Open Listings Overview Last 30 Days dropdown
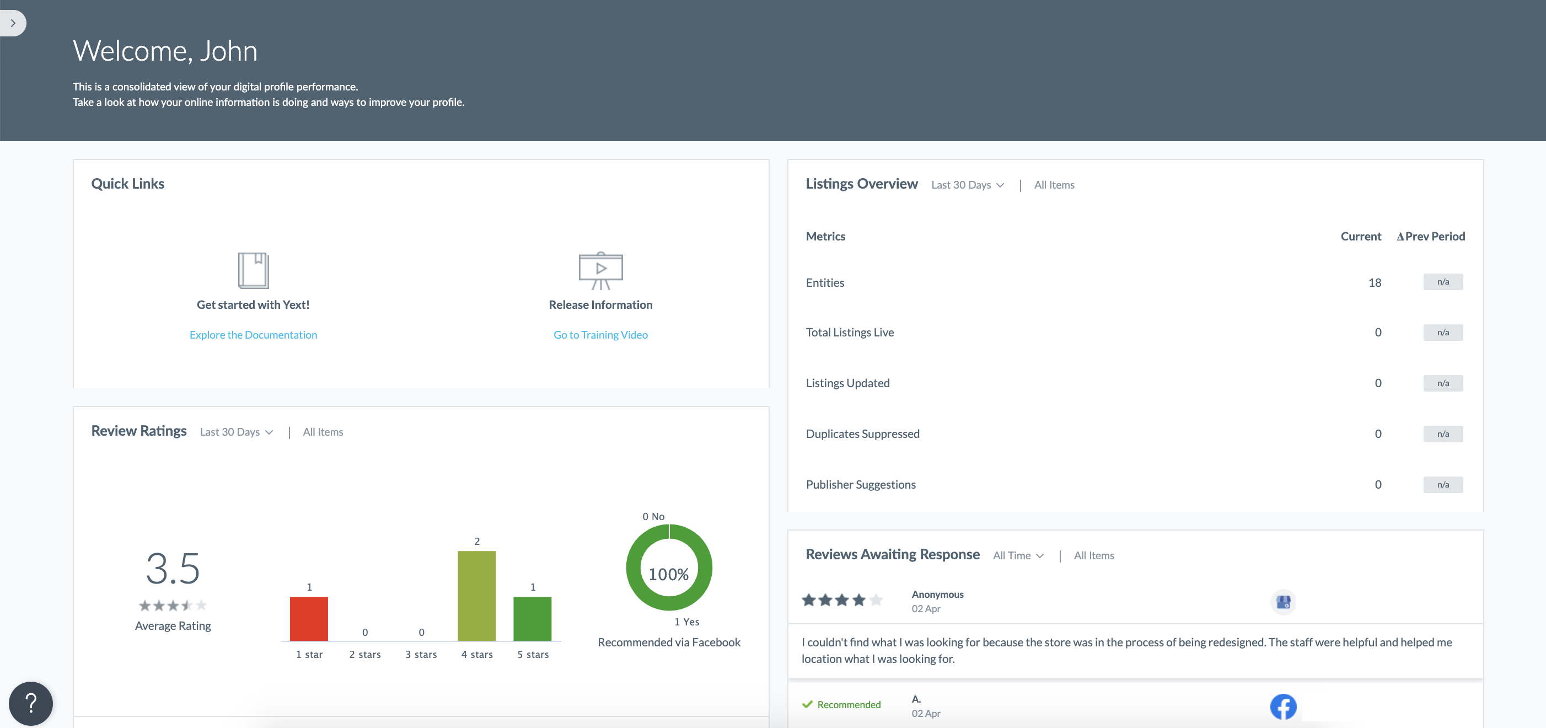 point(968,185)
